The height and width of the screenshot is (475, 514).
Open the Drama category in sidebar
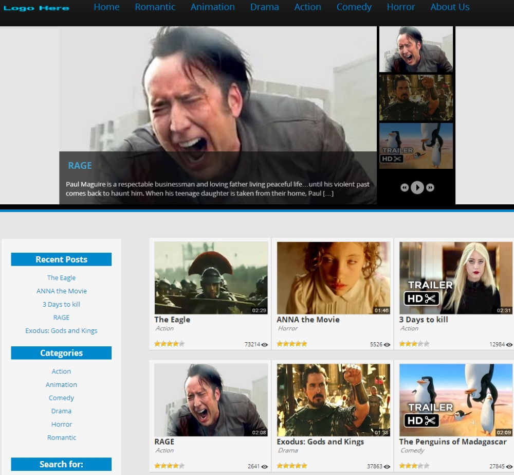pos(61,411)
